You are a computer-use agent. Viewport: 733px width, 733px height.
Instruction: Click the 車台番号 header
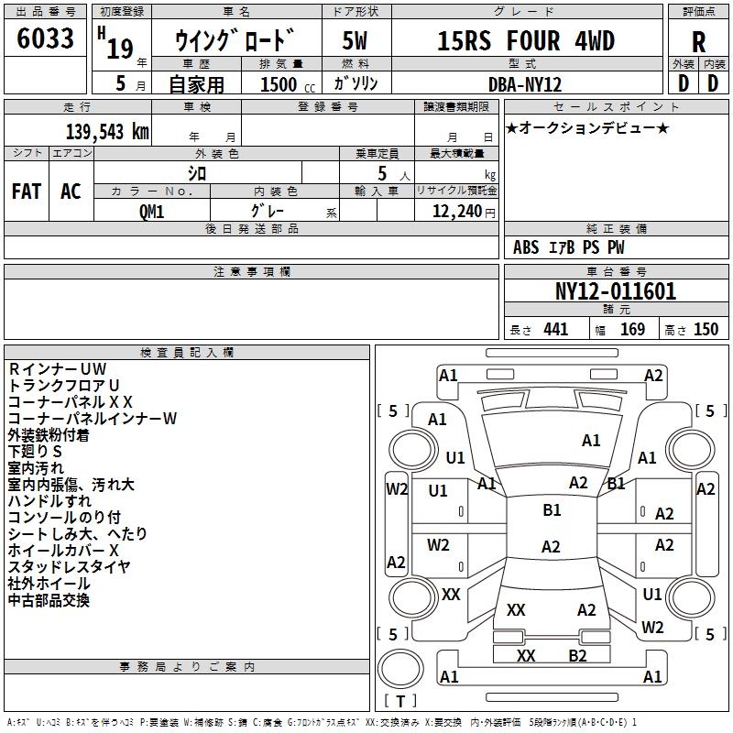pos(616,271)
